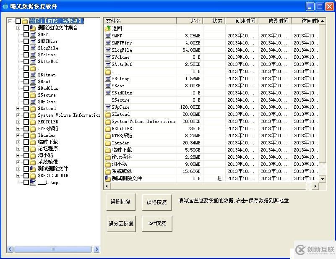Click the 论坛程序 folder icon in the file list

pyautogui.click(x=108, y=157)
